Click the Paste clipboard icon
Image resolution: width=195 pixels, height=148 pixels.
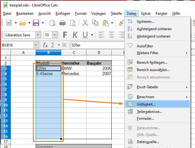[x=105, y=23]
